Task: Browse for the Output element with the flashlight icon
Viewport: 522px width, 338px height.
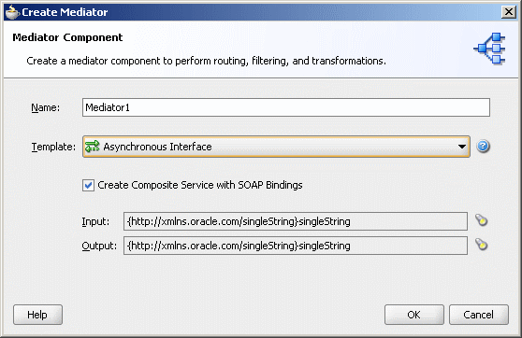Action: coord(482,245)
